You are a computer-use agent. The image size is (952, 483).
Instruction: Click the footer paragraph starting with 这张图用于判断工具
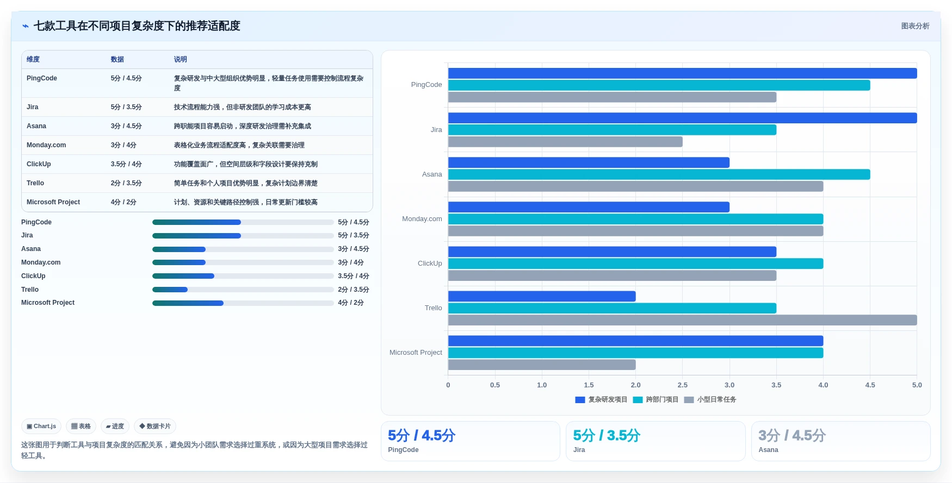point(195,450)
